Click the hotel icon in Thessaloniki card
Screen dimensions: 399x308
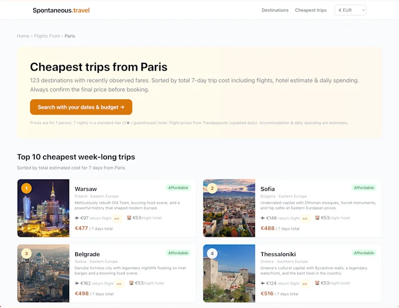(317, 283)
